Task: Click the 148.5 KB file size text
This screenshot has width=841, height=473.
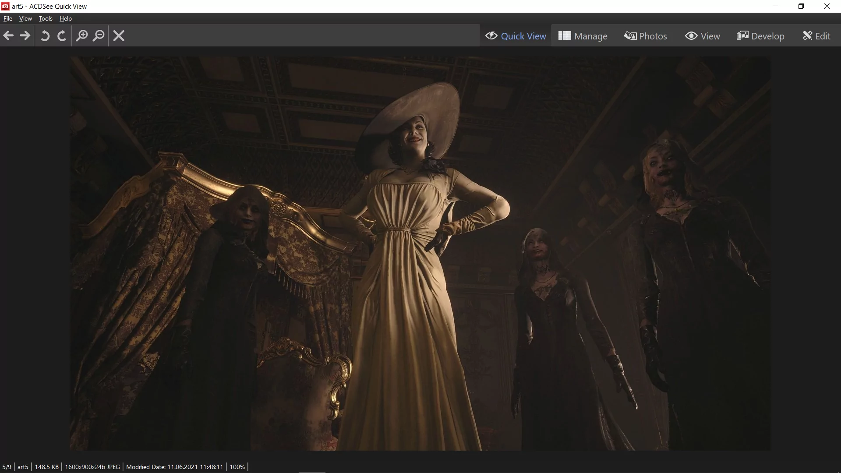Action: pos(46,467)
